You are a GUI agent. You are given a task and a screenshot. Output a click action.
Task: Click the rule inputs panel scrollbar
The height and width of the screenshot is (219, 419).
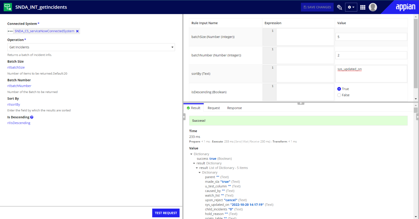point(416,53)
